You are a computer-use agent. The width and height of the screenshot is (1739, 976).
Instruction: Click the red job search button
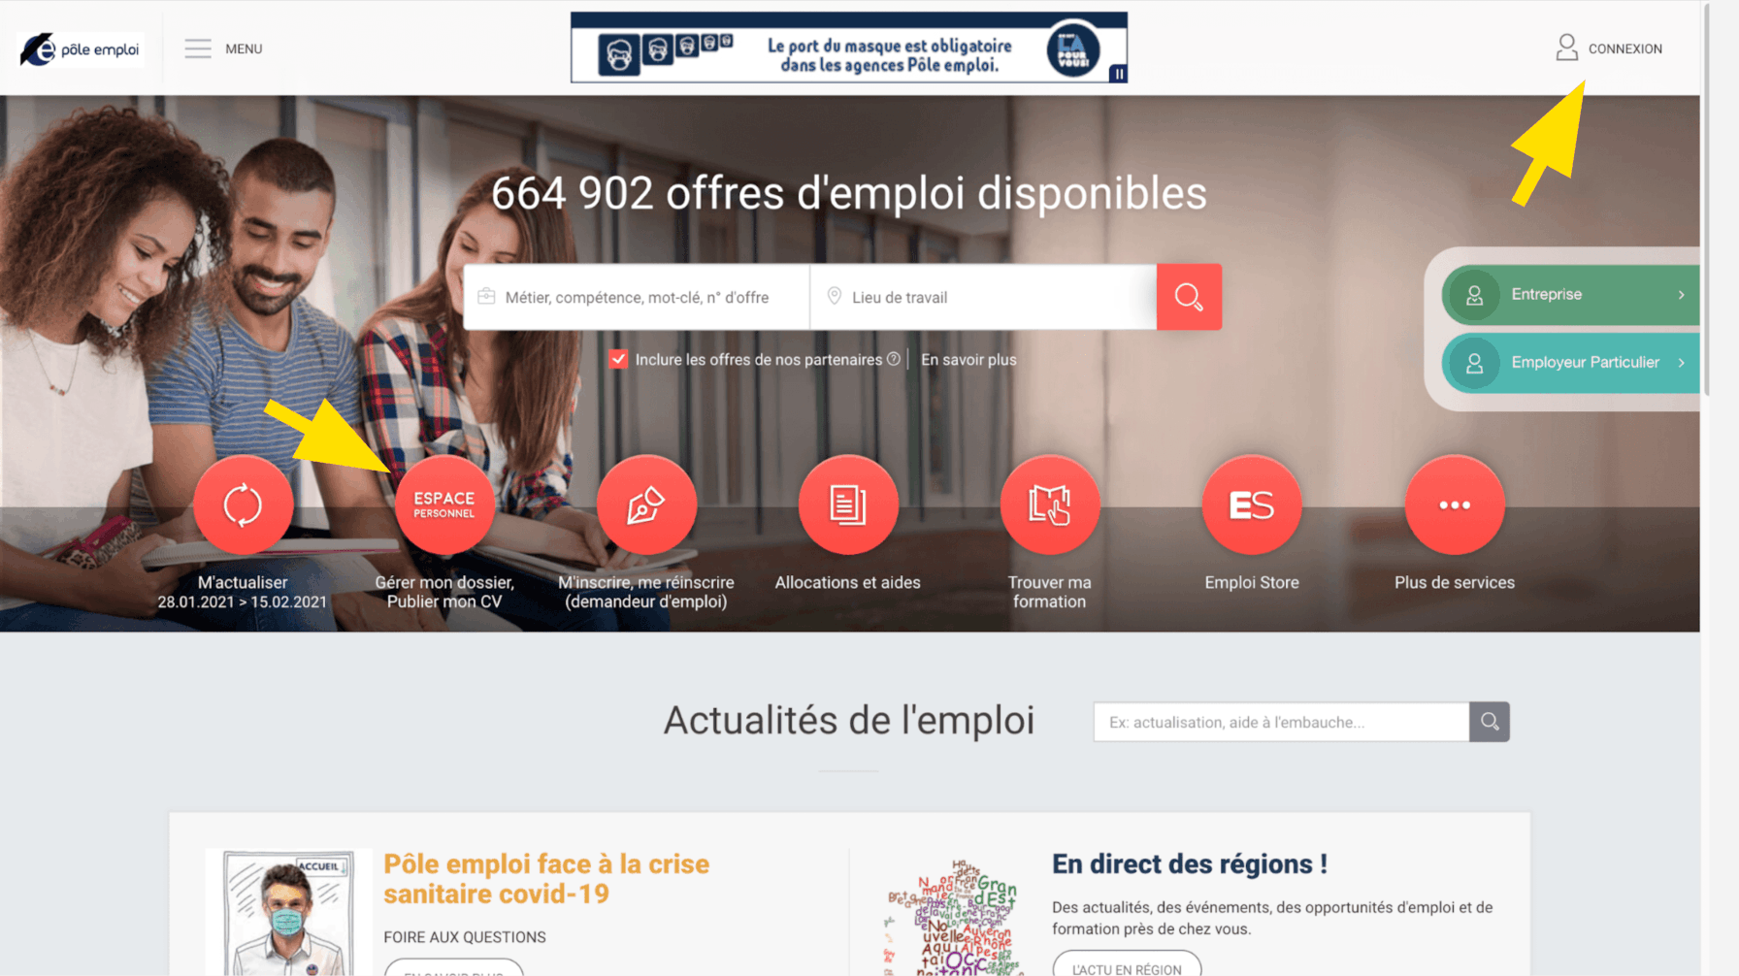pyautogui.click(x=1189, y=297)
